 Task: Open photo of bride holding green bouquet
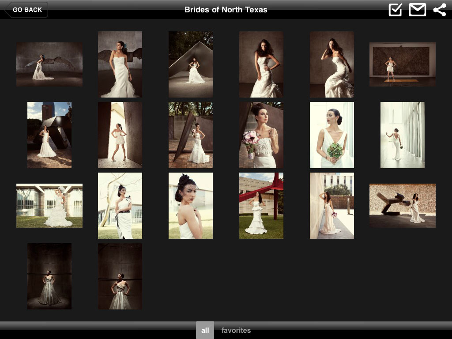pyautogui.click(x=332, y=135)
